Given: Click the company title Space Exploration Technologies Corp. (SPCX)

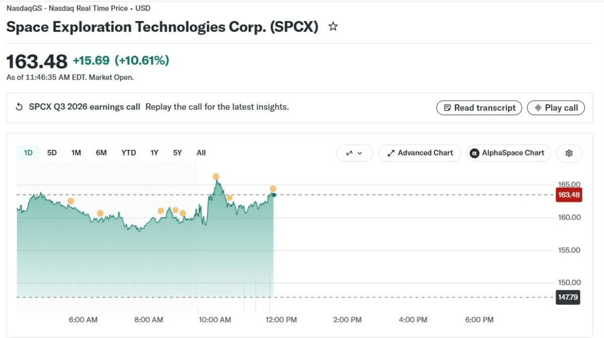Looking at the screenshot, I should (x=163, y=27).
